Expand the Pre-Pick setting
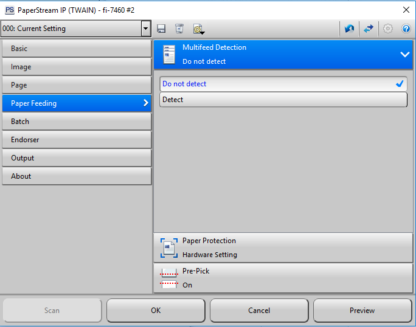The height and width of the screenshot is (327, 416). coord(283,278)
